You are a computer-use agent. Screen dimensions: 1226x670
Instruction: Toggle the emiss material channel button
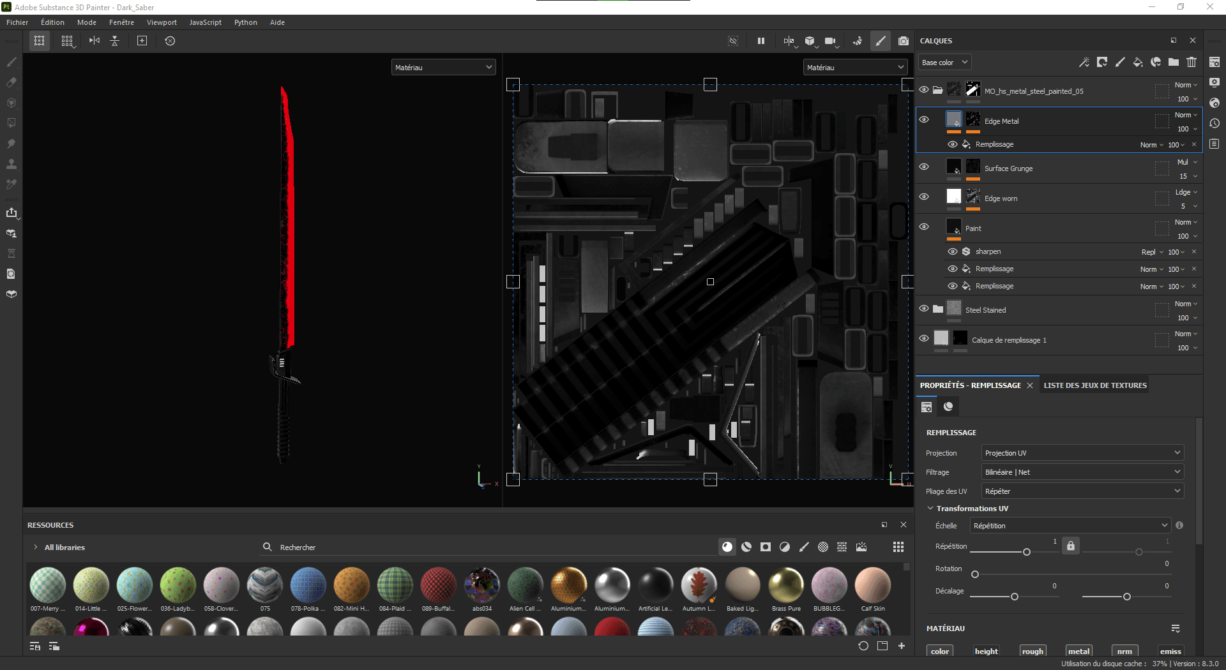click(1170, 651)
